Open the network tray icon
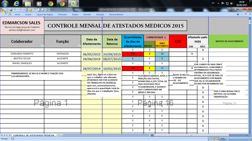The image size is (252, 141). 227,3
